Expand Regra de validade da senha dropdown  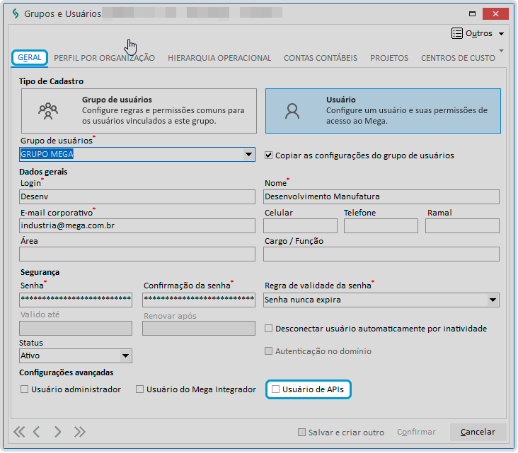tap(493, 300)
